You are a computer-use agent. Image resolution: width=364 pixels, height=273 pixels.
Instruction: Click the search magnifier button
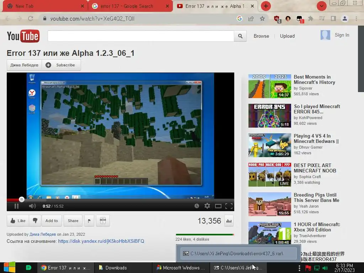(240, 36)
